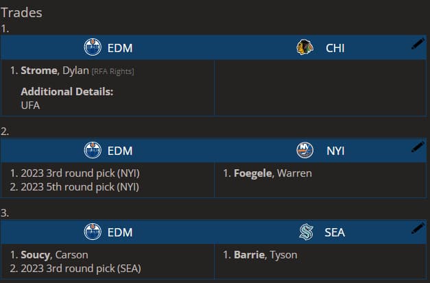The width and height of the screenshot is (430, 283).
Task: Click the Oilers logo in the first trade
Action: (92, 48)
